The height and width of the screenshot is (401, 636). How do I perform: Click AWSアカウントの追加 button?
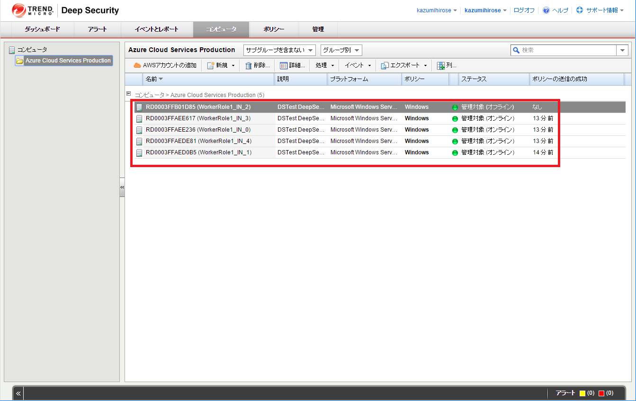165,65
